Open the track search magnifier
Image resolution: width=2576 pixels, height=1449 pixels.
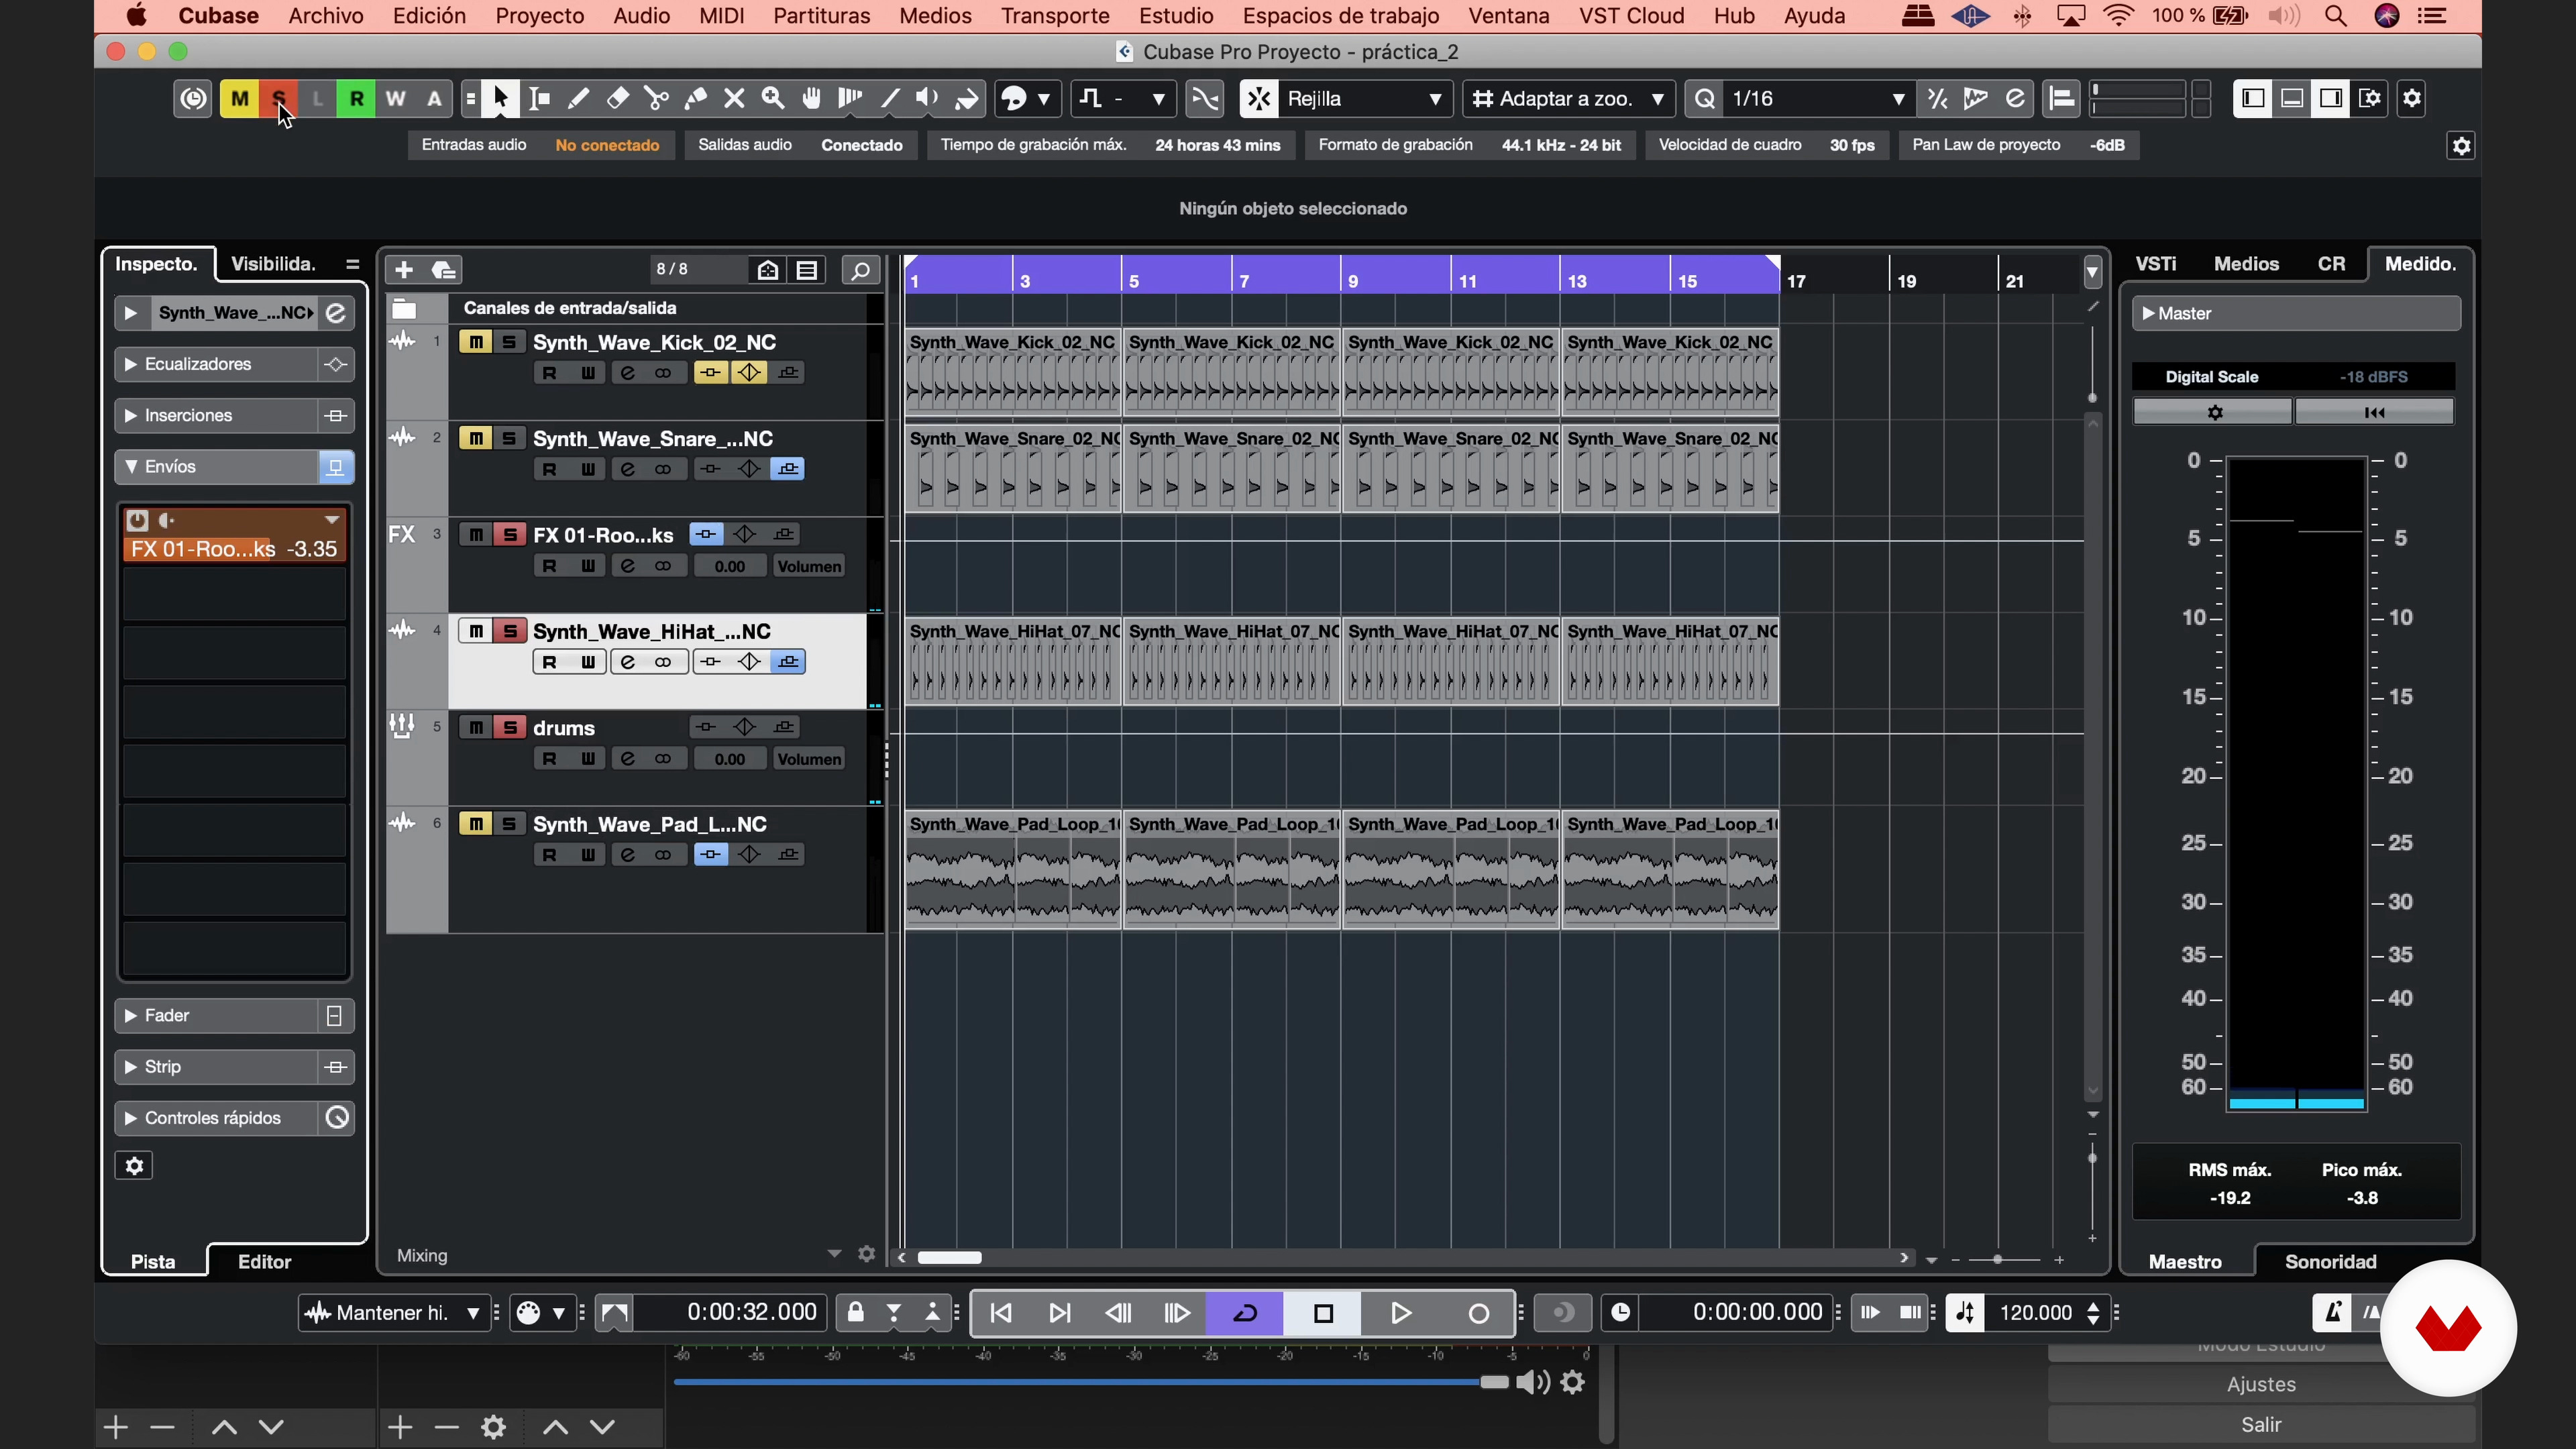860,270
